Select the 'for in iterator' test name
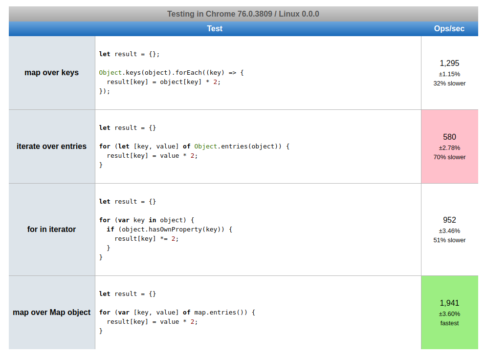486x357 pixels. pos(51,229)
